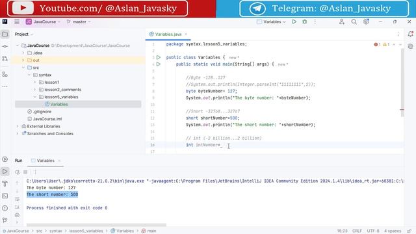Open the AI Assistant icon on right sidebar

(x=410, y=46)
